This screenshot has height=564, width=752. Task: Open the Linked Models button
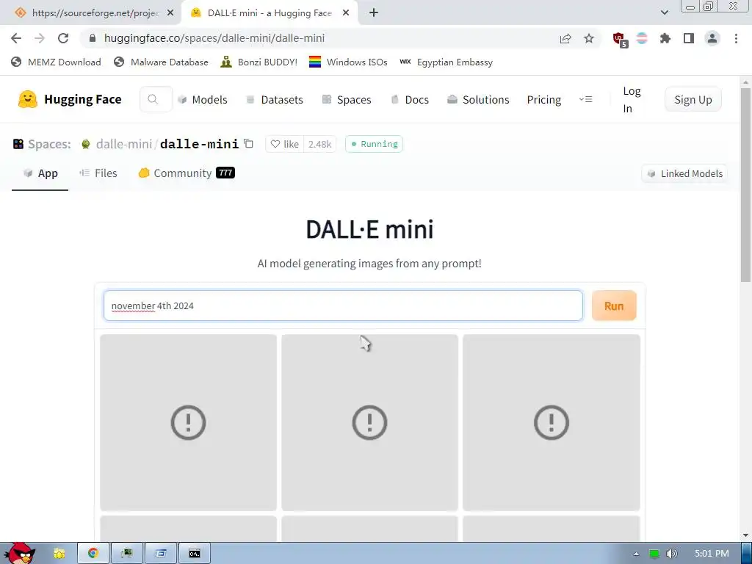pos(685,173)
